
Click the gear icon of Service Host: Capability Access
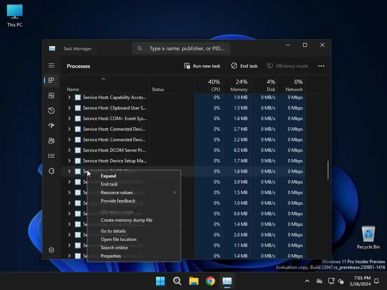tap(78, 97)
